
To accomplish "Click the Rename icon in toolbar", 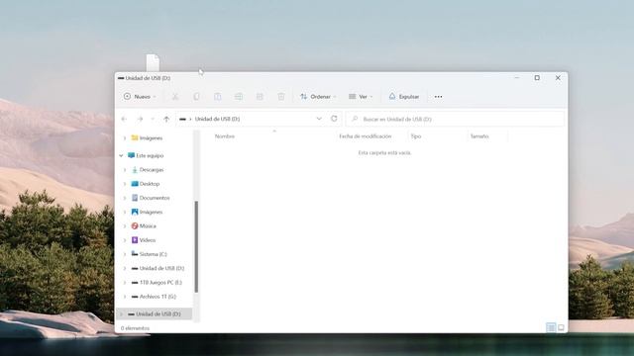I will point(239,97).
